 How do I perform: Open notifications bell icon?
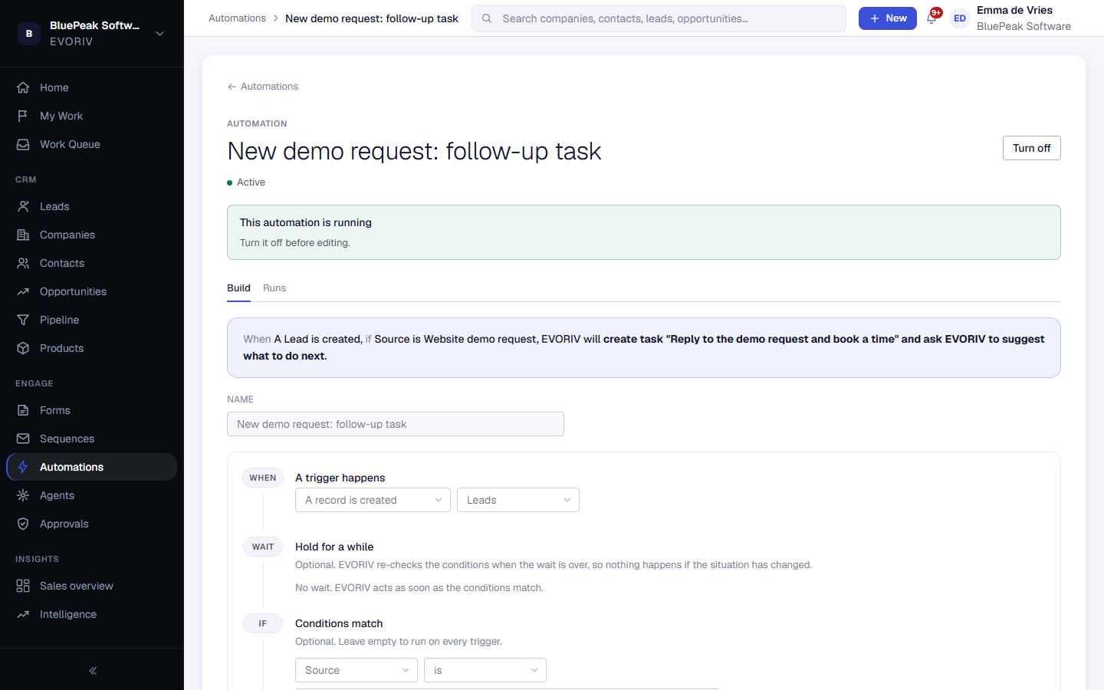click(932, 18)
